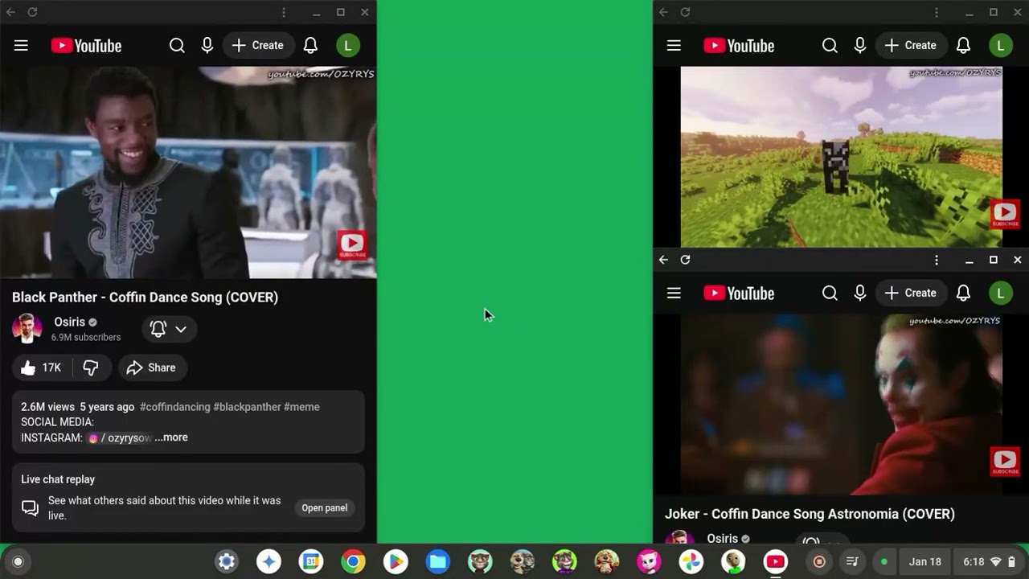The image size is (1029, 579).
Task: Click the YouTube logo in the Minecraft video window
Action: click(x=739, y=46)
